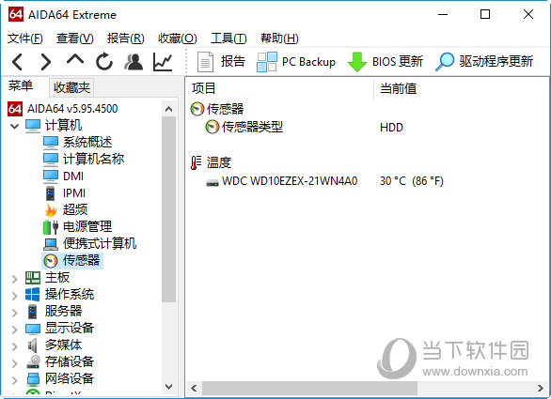Image resolution: width=551 pixels, height=399 pixels.
Task: Click the AIDA64 title bar icon
Action: point(16,14)
